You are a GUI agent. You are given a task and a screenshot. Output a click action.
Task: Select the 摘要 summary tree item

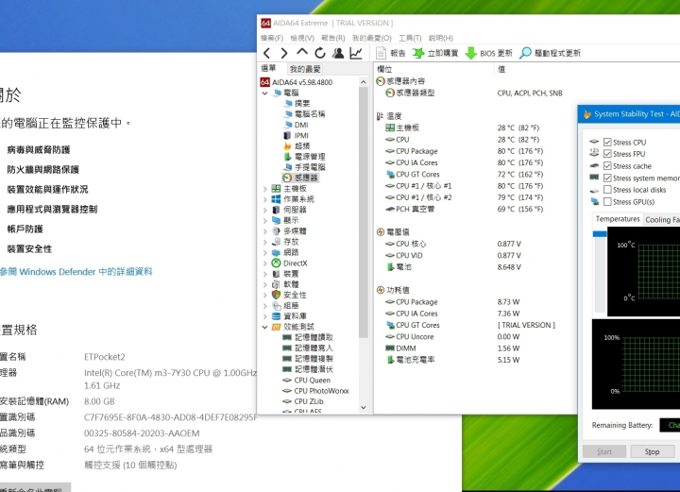pos(297,103)
